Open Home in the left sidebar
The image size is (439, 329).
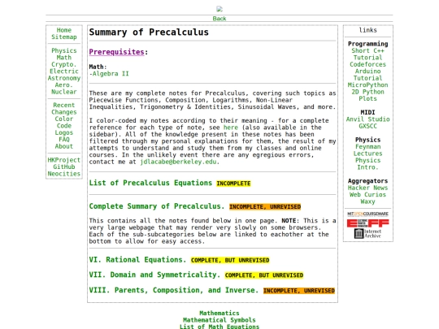(64, 30)
